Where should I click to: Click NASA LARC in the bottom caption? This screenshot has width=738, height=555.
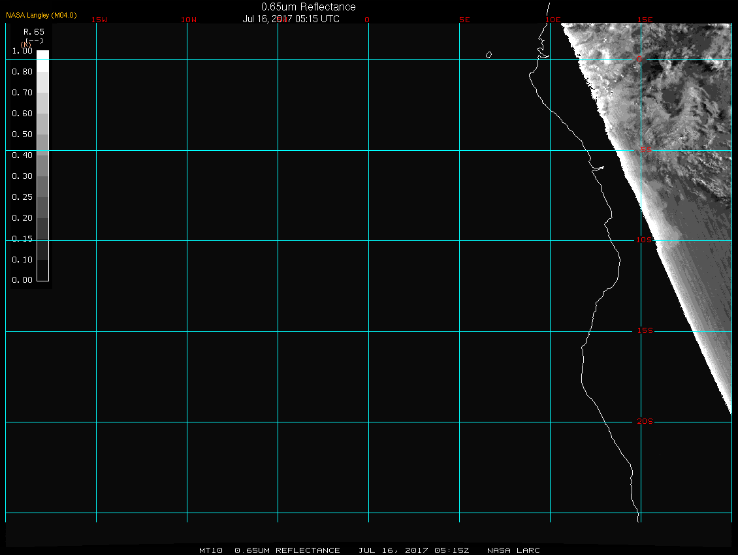(x=513, y=550)
